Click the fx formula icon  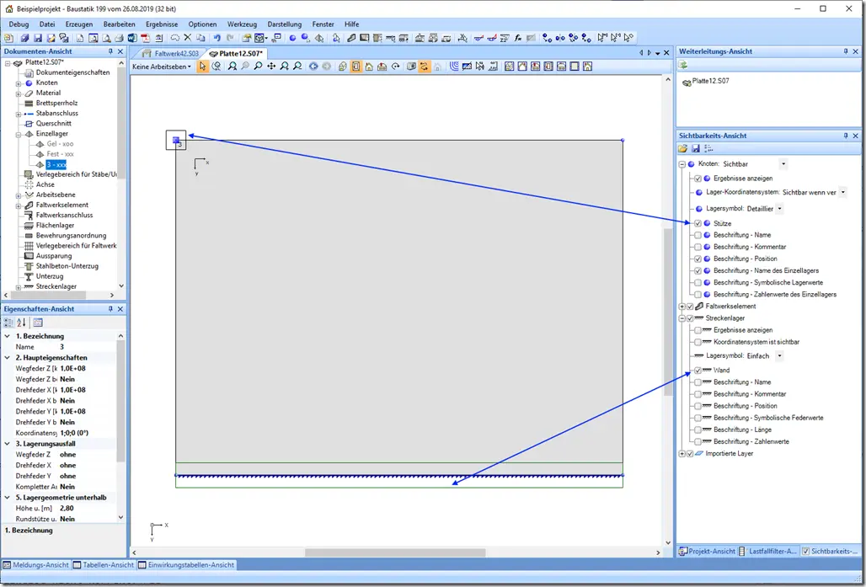click(x=517, y=38)
